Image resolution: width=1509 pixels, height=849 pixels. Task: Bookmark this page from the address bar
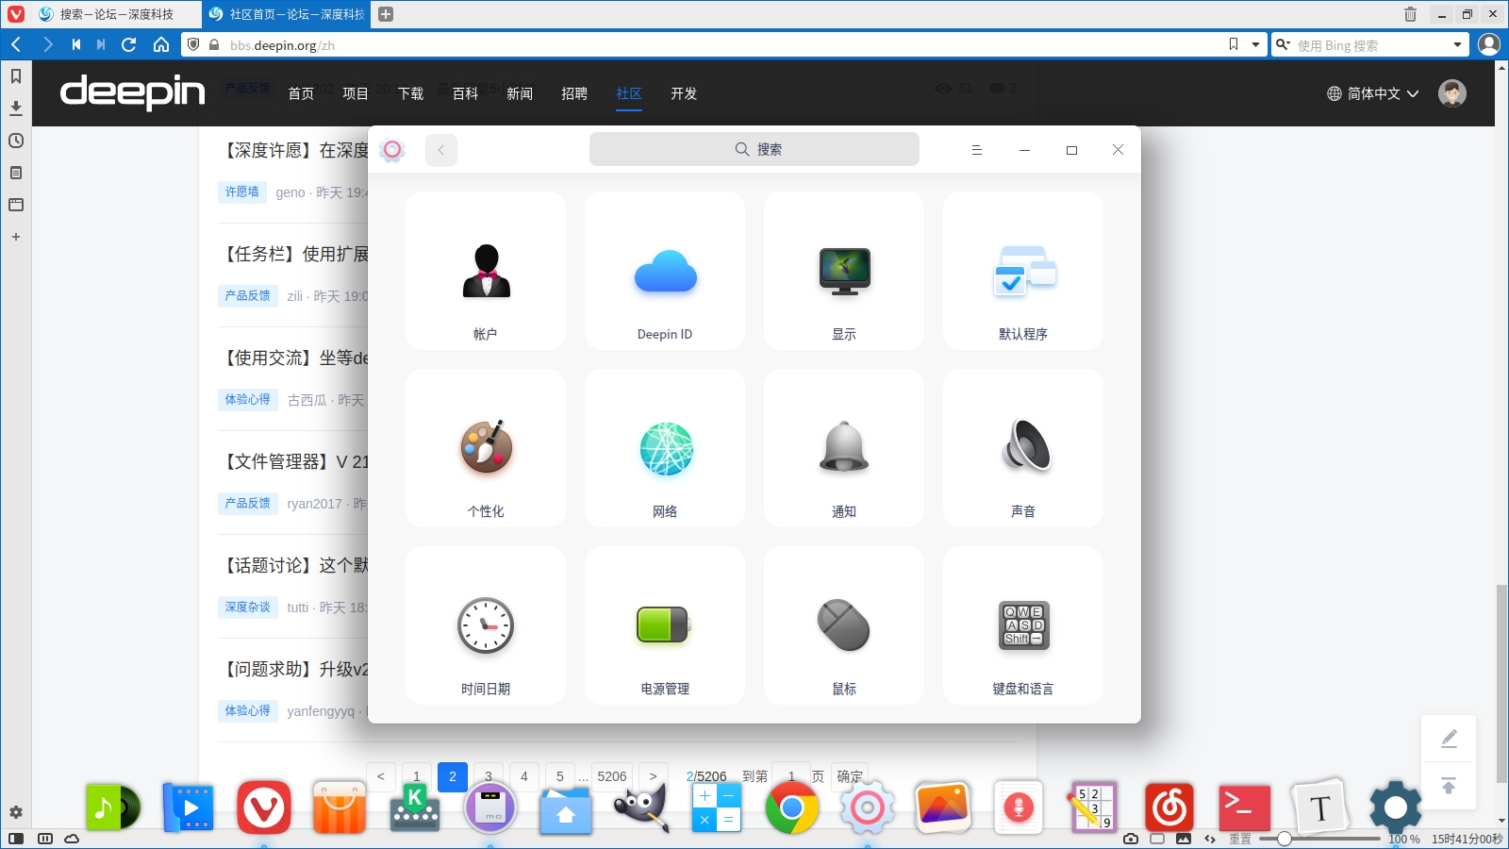[x=1234, y=44]
